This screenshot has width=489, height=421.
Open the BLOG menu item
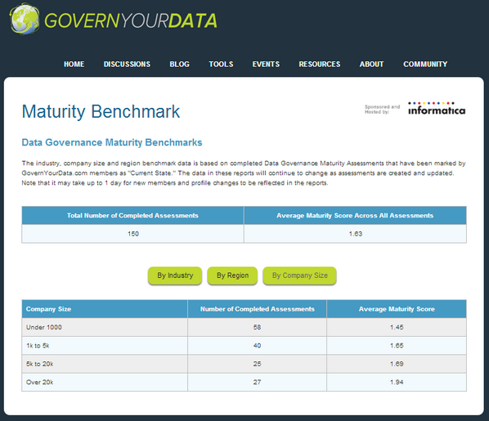(180, 65)
